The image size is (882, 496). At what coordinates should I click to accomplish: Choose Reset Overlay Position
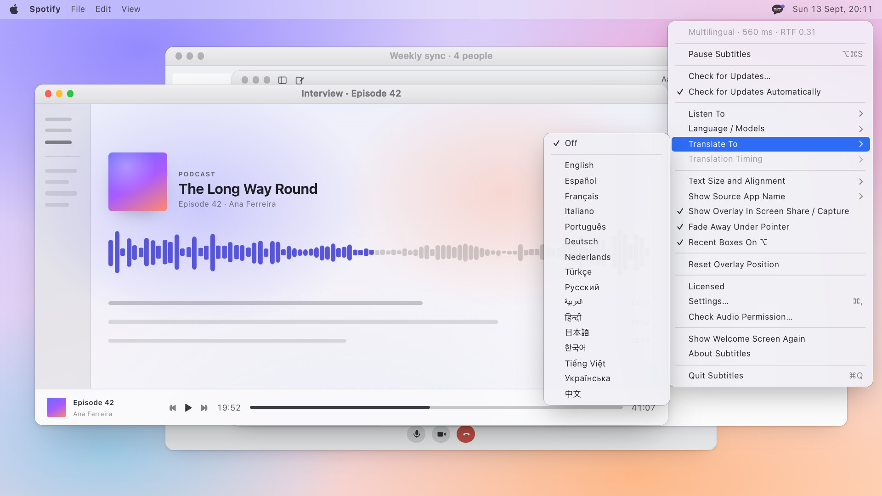click(771, 265)
